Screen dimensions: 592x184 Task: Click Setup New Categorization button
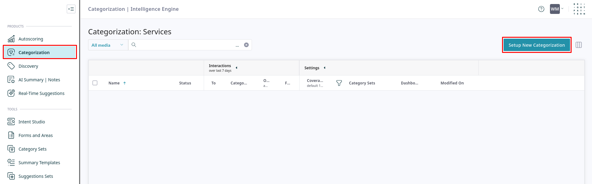(x=536, y=45)
